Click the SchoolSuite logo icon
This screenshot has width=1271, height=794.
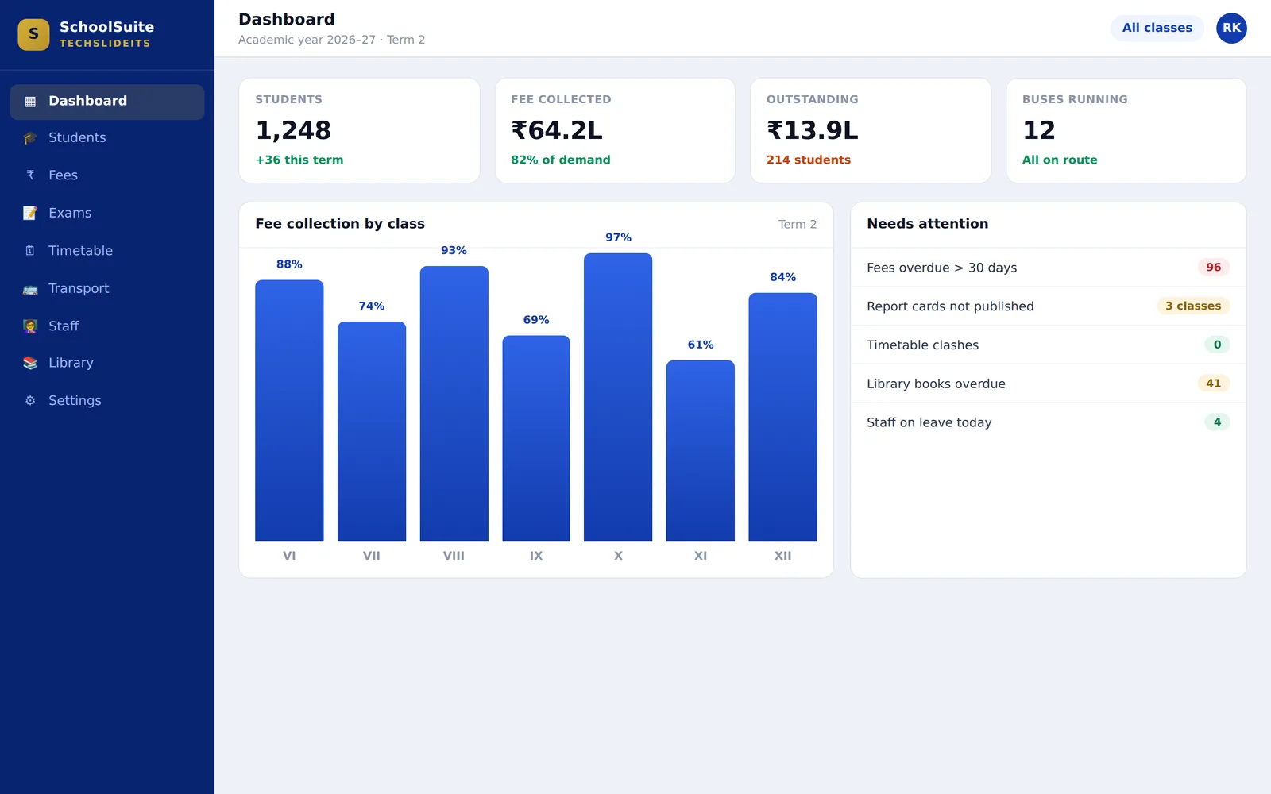[x=33, y=34]
